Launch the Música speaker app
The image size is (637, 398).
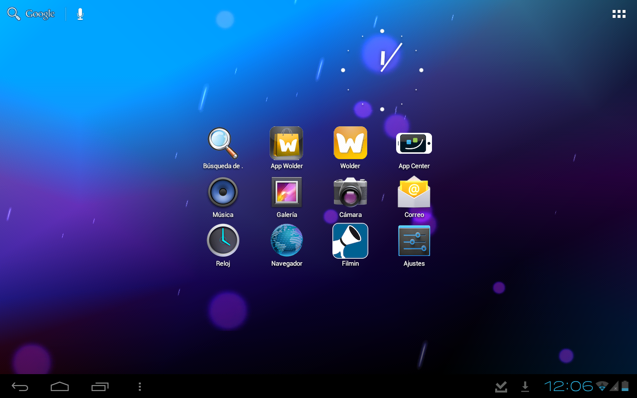(x=223, y=192)
